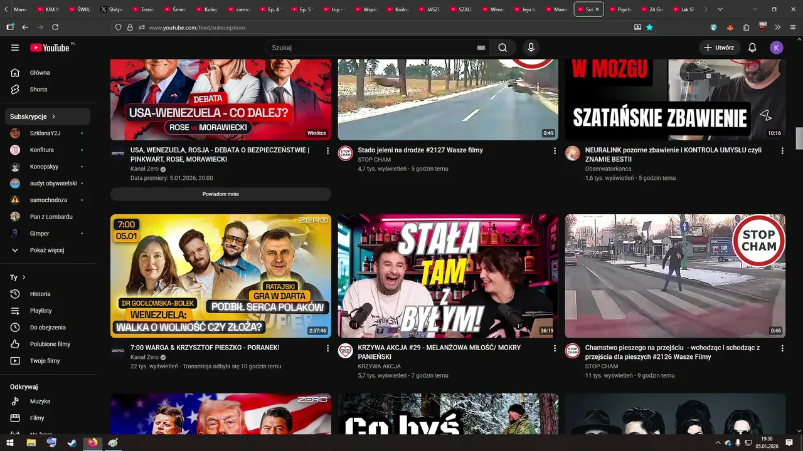Click the magnifier search button
The image size is (803, 451).
tap(503, 48)
